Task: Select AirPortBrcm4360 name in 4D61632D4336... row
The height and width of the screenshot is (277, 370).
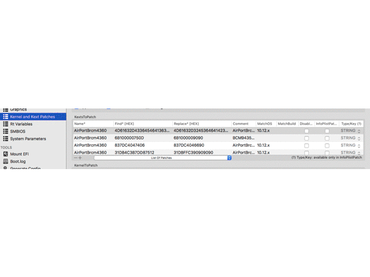Action: [90, 130]
